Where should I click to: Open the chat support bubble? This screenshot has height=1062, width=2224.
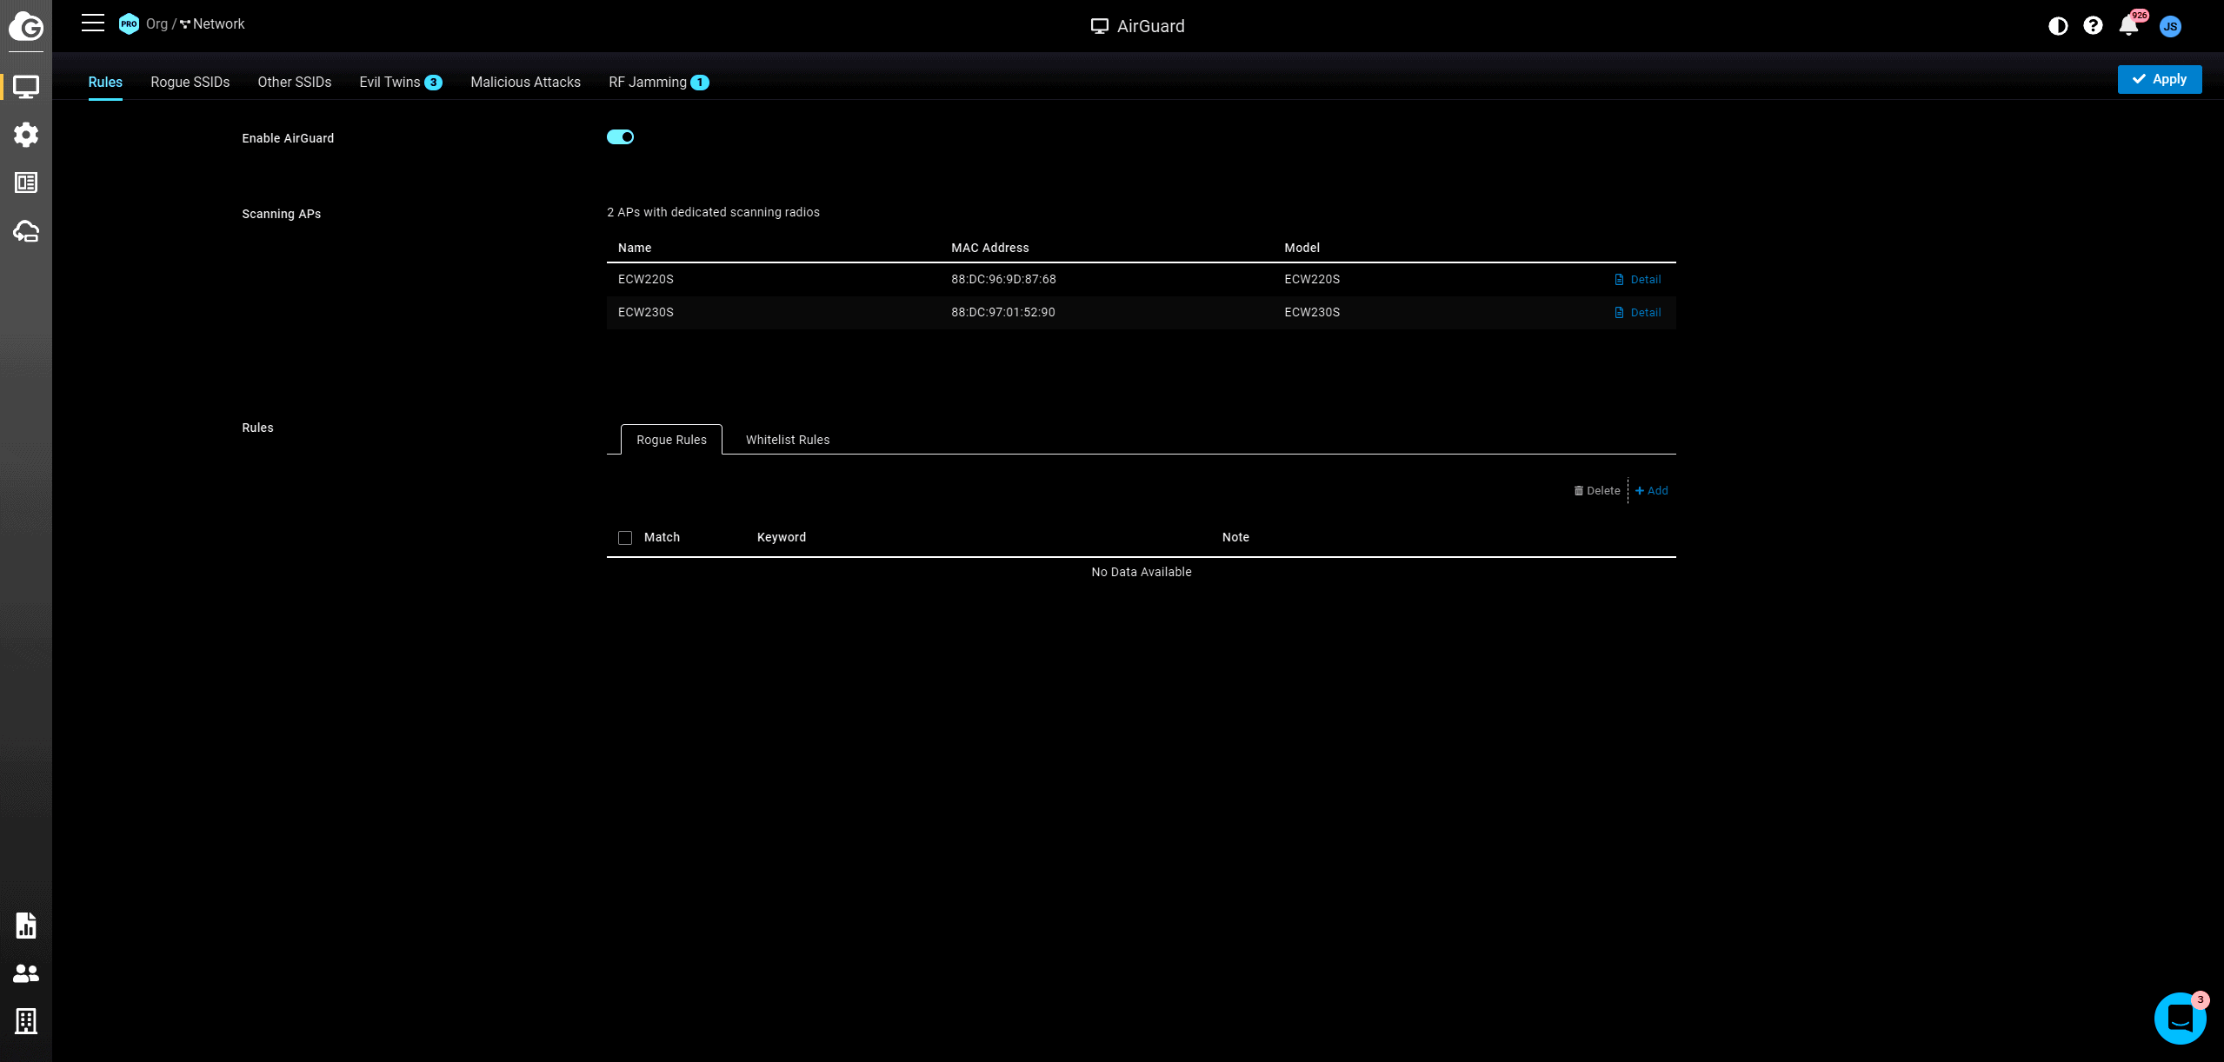[x=2180, y=1018]
